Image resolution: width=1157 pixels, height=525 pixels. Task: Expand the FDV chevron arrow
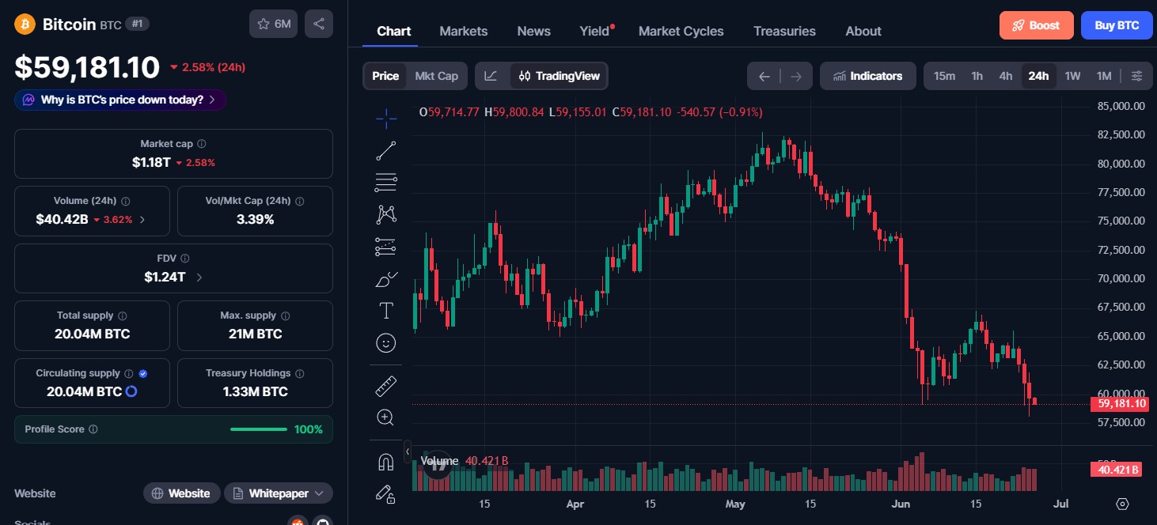[x=199, y=278]
